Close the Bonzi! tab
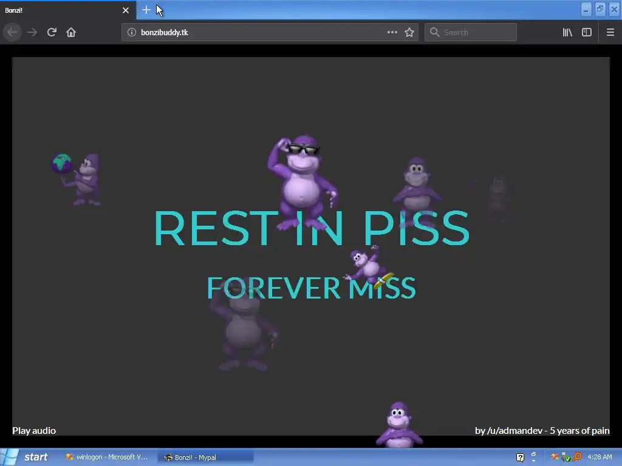 tap(125, 10)
